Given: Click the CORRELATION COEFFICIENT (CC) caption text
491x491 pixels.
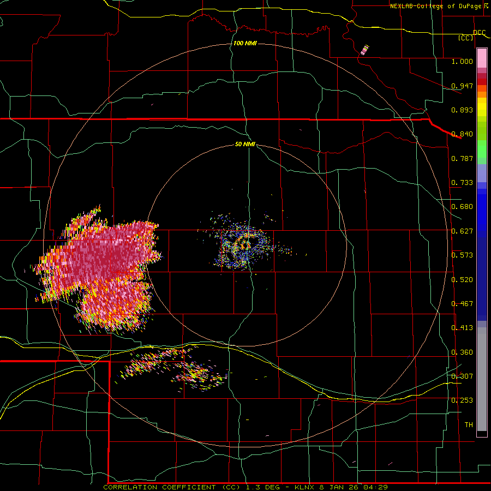Looking at the screenshot, I should click(171, 487).
